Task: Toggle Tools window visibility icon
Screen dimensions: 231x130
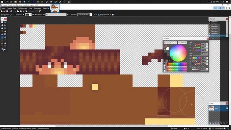Action: tap(215, 8)
